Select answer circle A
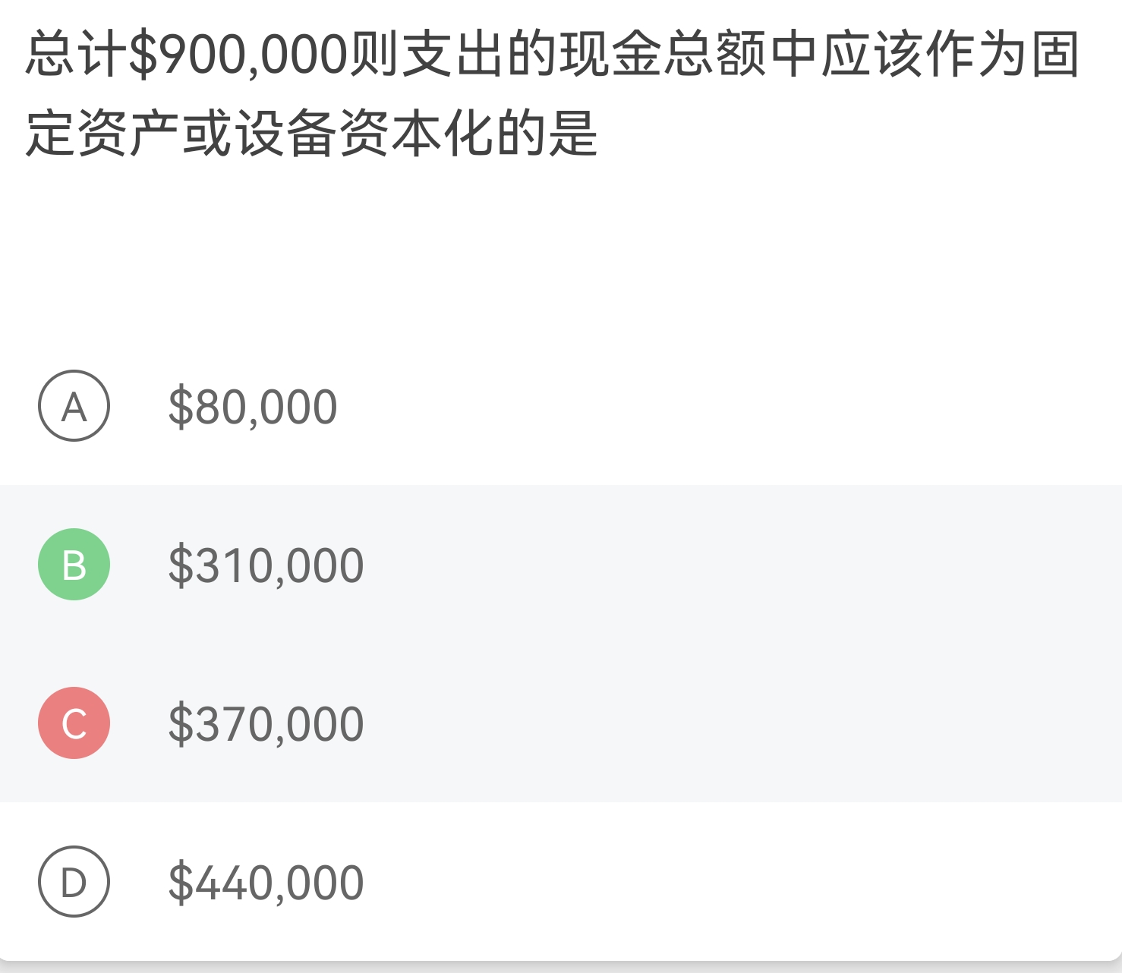 74,406
